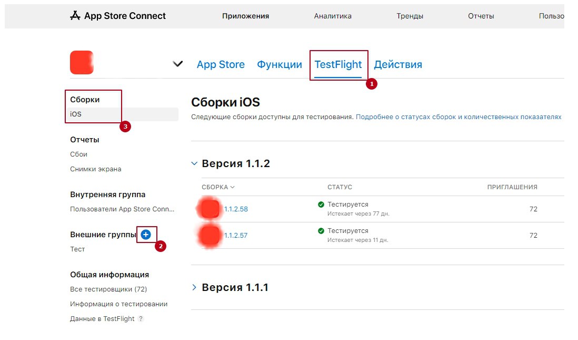Viewport: 578px width, 340px height.
Task: Click the Внутренняя группа sidebar header
Action: [107, 195]
